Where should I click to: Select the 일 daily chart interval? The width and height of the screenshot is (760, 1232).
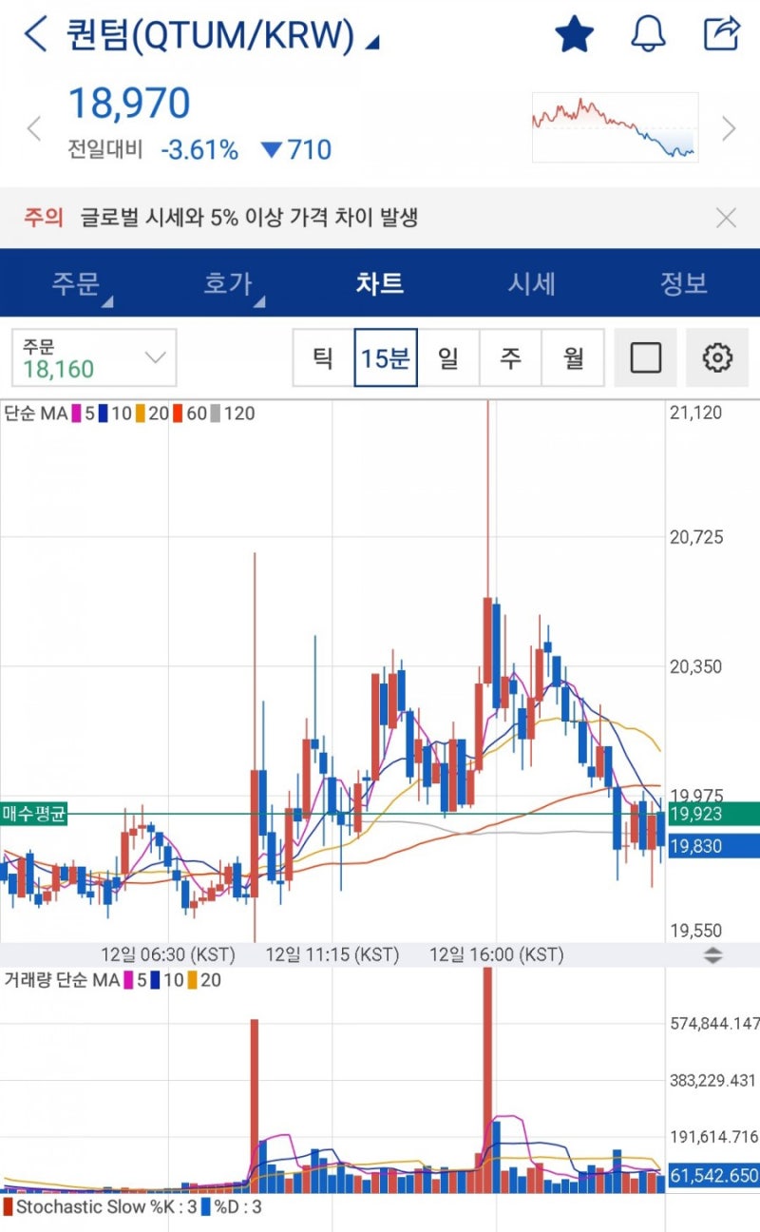pos(447,356)
